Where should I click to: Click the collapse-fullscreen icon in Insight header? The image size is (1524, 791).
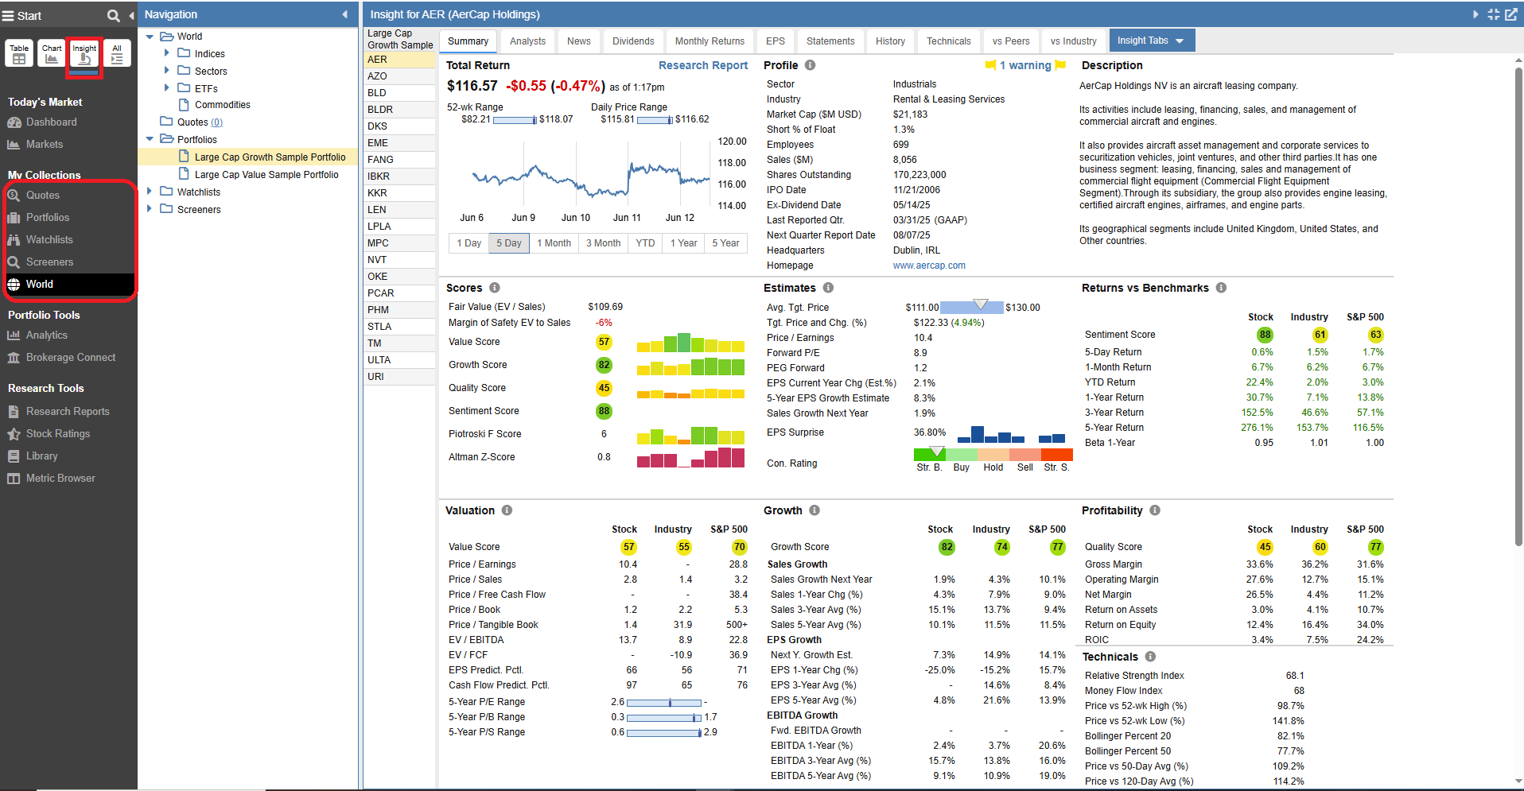[1493, 14]
